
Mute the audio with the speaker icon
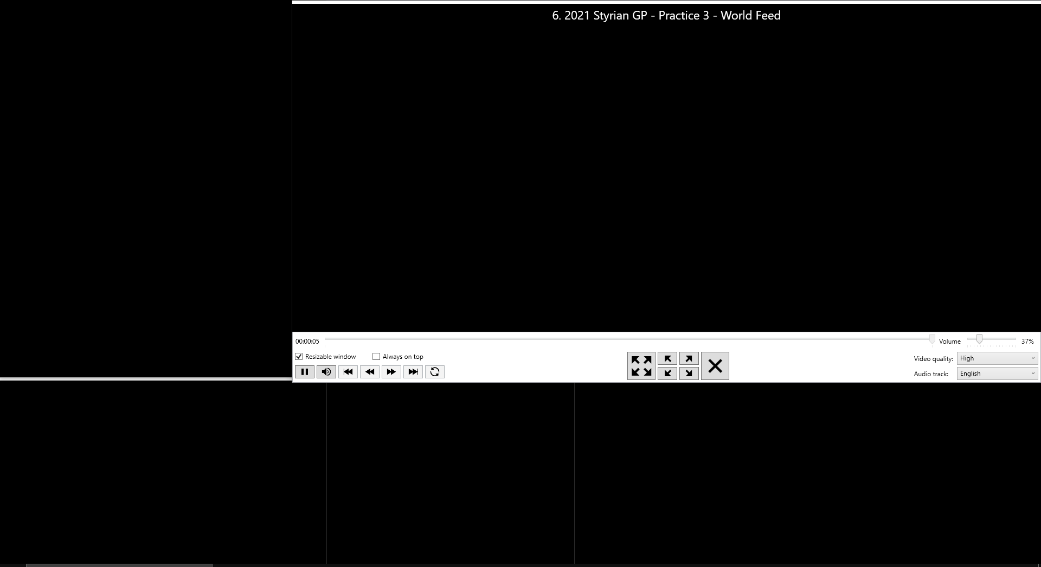click(x=326, y=372)
